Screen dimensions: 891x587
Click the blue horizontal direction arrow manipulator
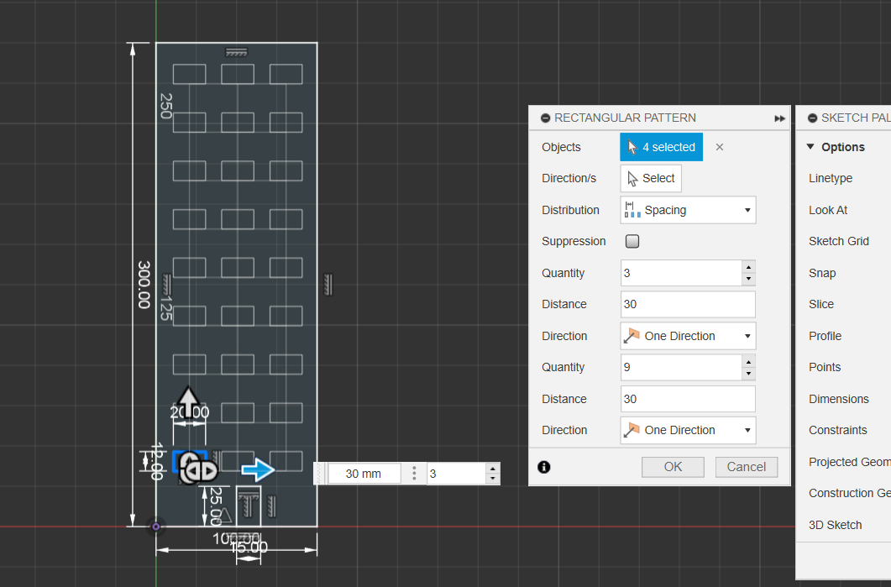(x=258, y=470)
